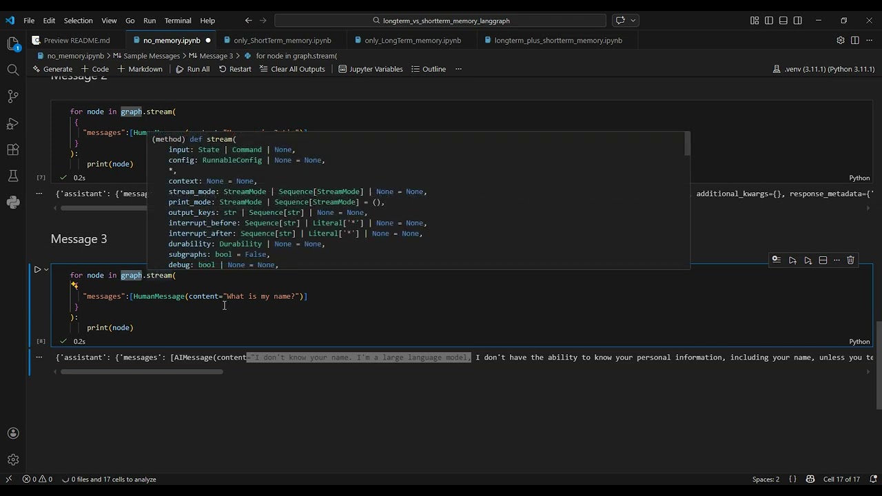Split the cell from cell toolbar

pos(823,260)
